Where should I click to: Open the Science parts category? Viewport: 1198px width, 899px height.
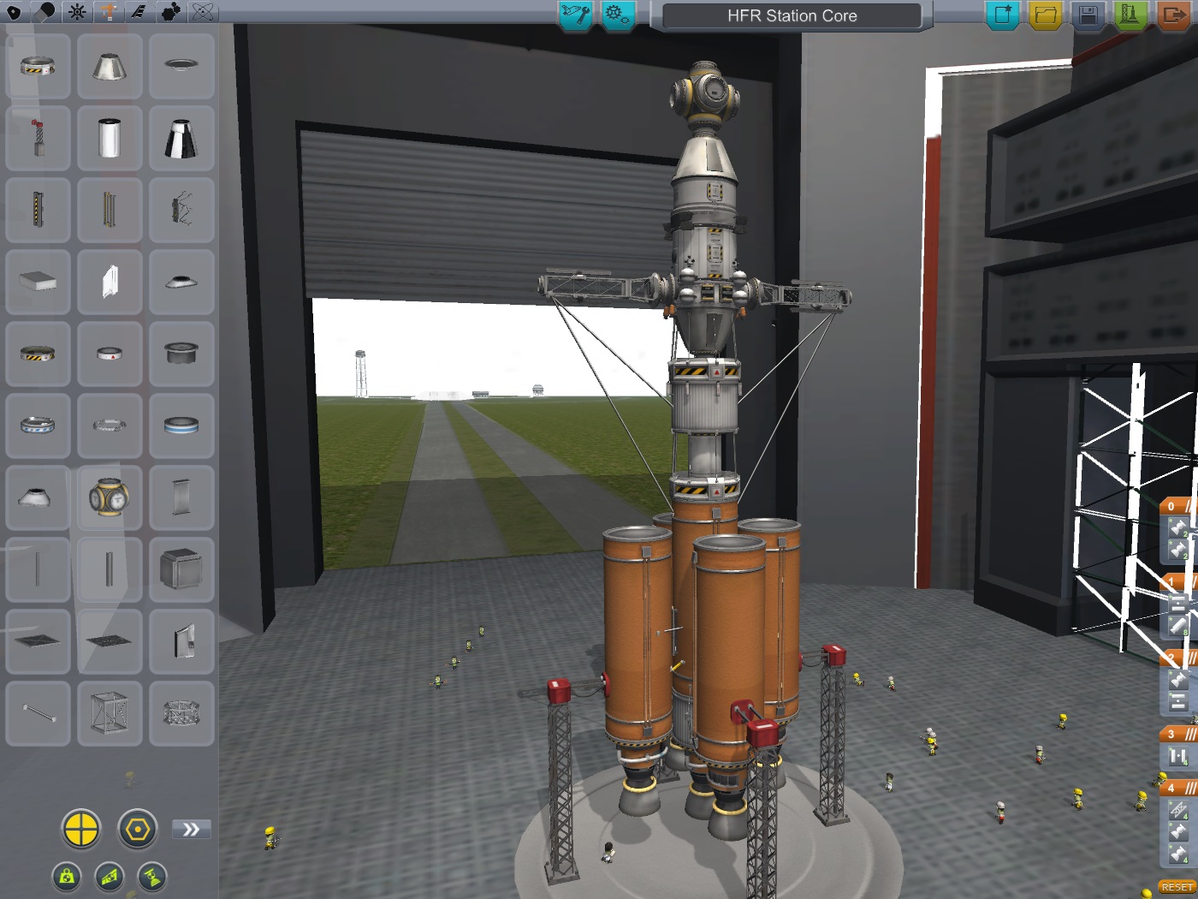point(203,12)
